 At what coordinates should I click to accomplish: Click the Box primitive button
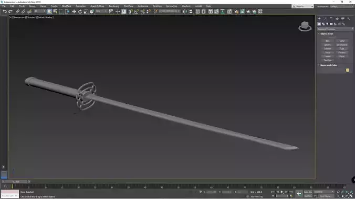coord(328,41)
